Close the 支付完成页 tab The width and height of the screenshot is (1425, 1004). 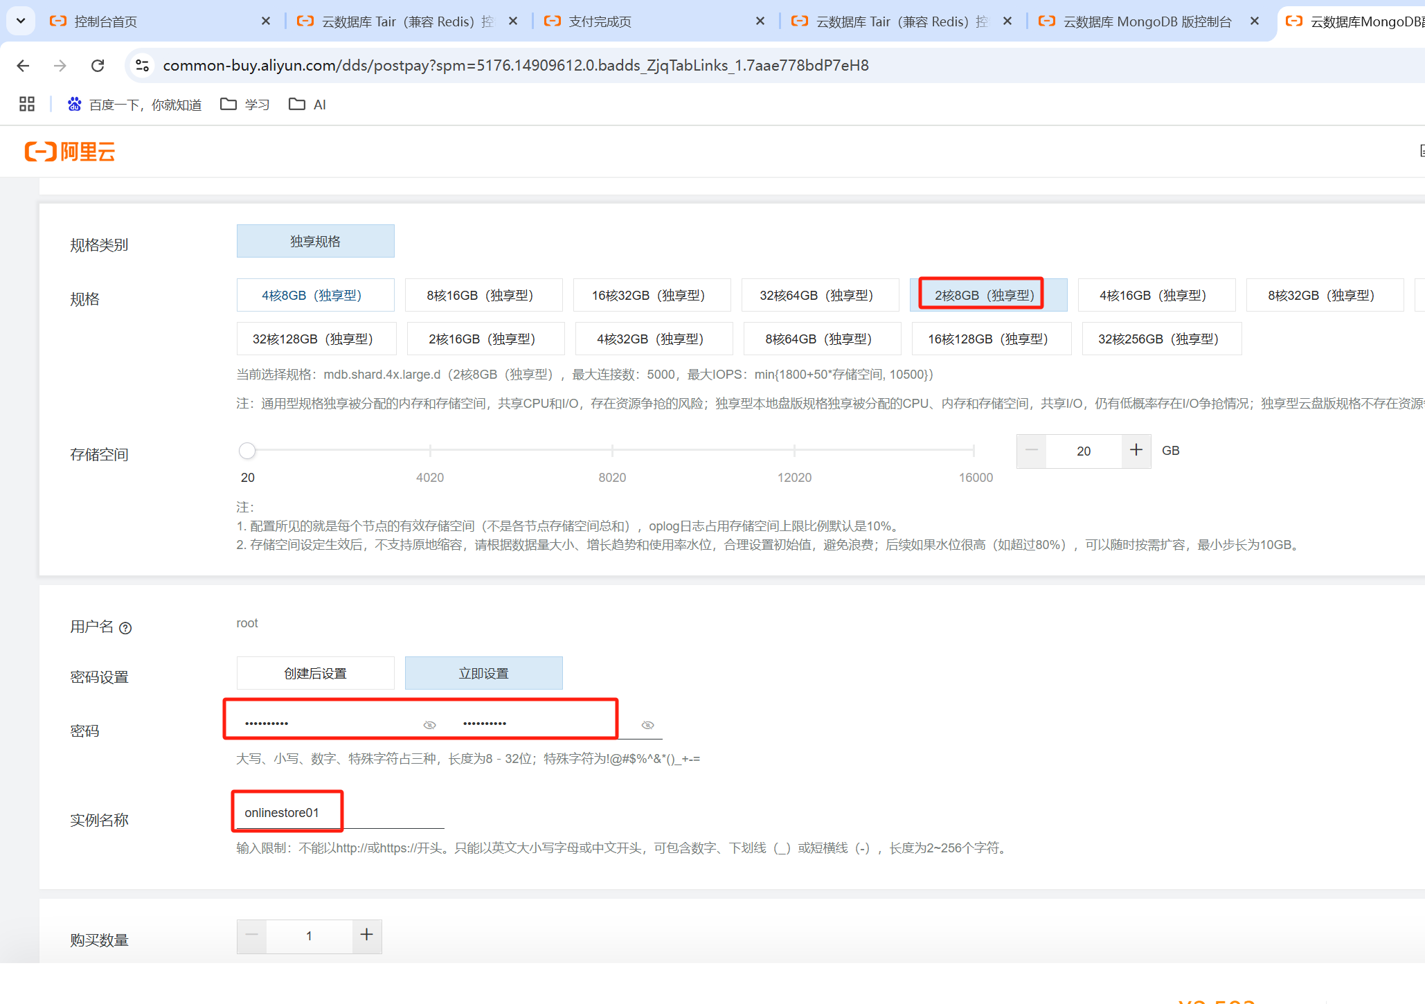click(x=760, y=21)
